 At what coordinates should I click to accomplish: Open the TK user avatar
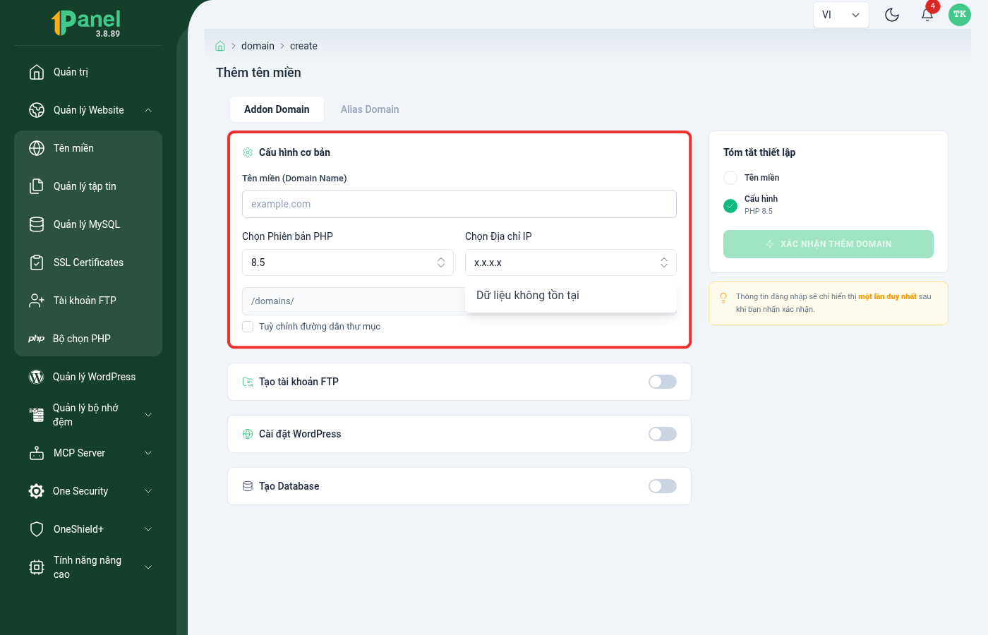tap(960, 15)
